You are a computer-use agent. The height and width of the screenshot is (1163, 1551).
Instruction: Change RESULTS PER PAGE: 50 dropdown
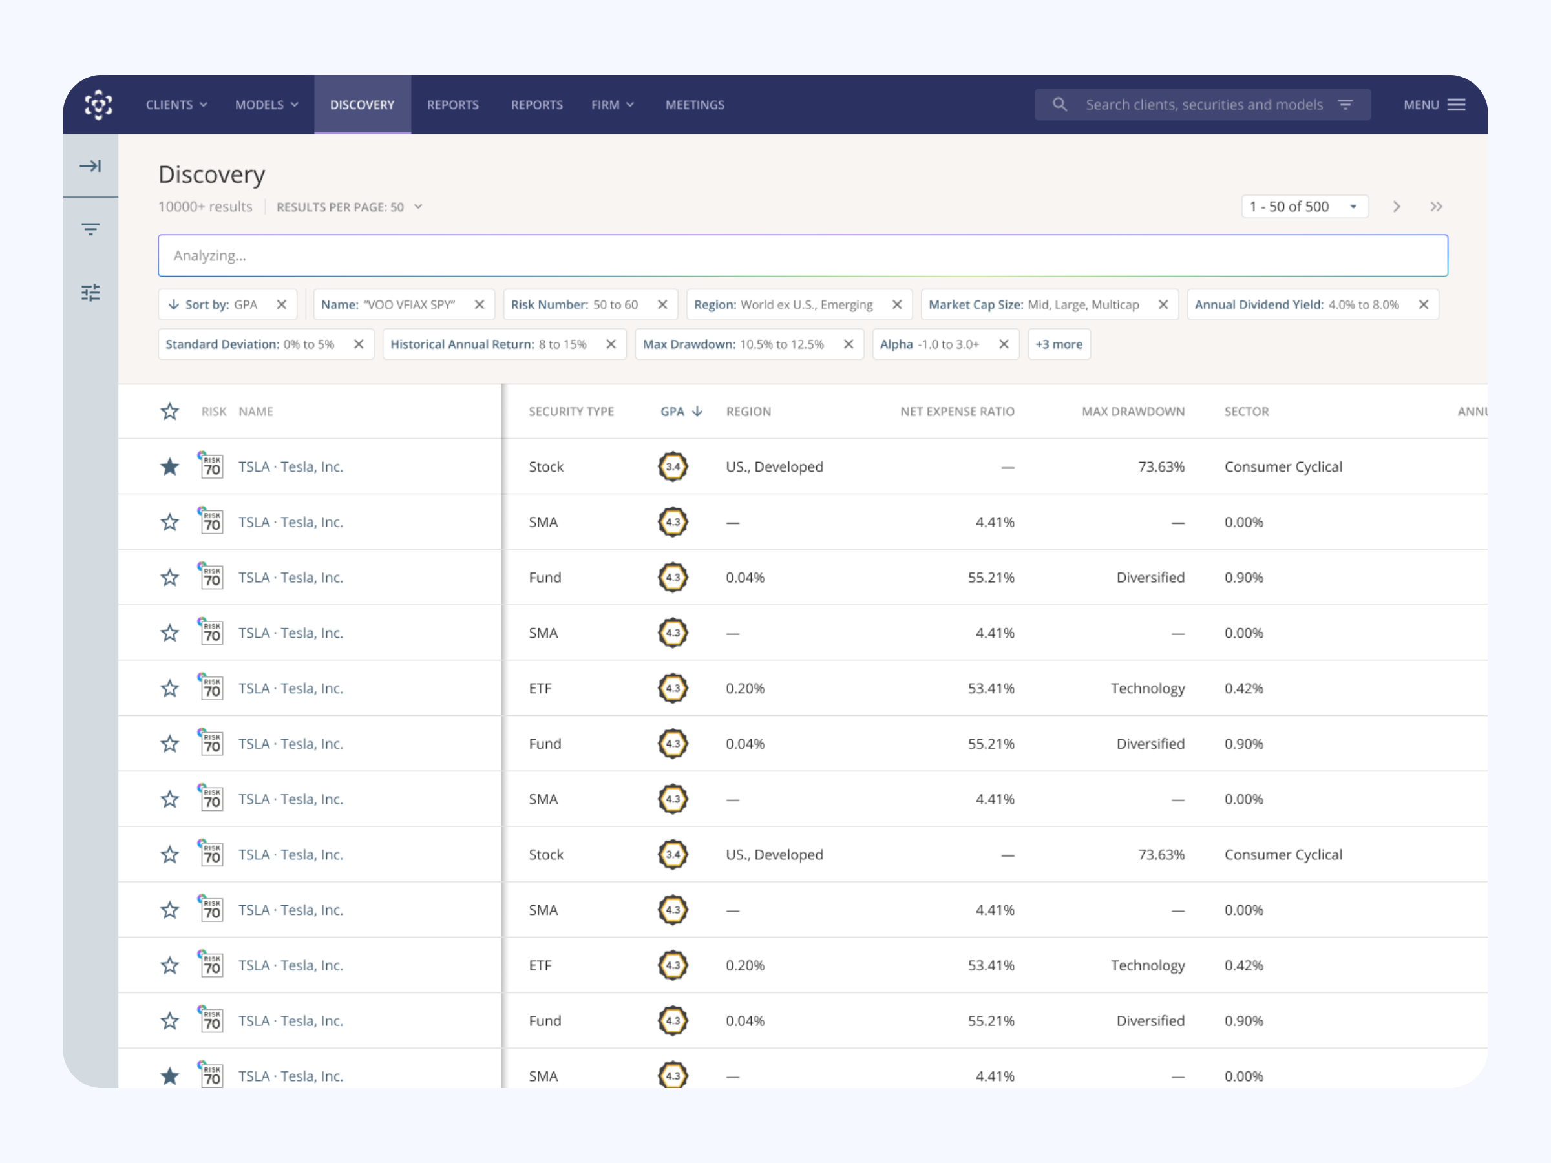coord(349,207)
